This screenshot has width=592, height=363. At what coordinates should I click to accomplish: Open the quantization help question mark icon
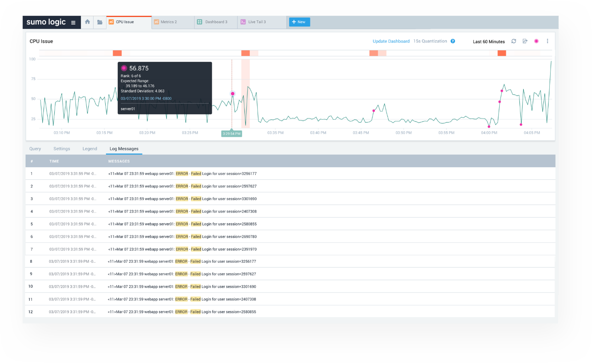coord(453,41)
